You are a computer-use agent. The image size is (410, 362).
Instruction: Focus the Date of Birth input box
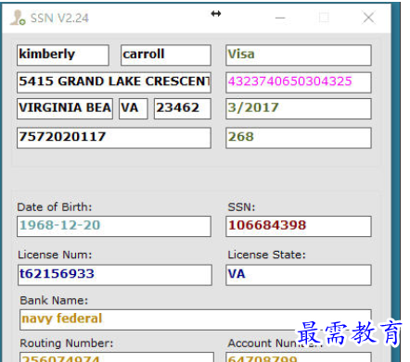tap(114, 226)
